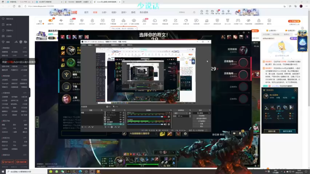Unmute the red muted microphone speaker icon
Viewport: 310px width, 174px height.
pyautogui.click(x=165, y=117)
